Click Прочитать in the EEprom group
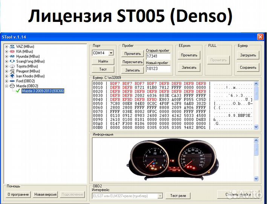This screenshot has width=267, height=204. tap(189, 55)
